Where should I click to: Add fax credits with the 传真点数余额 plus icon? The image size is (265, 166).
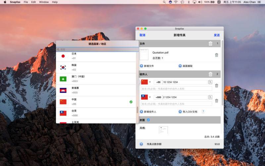(141, 144)
